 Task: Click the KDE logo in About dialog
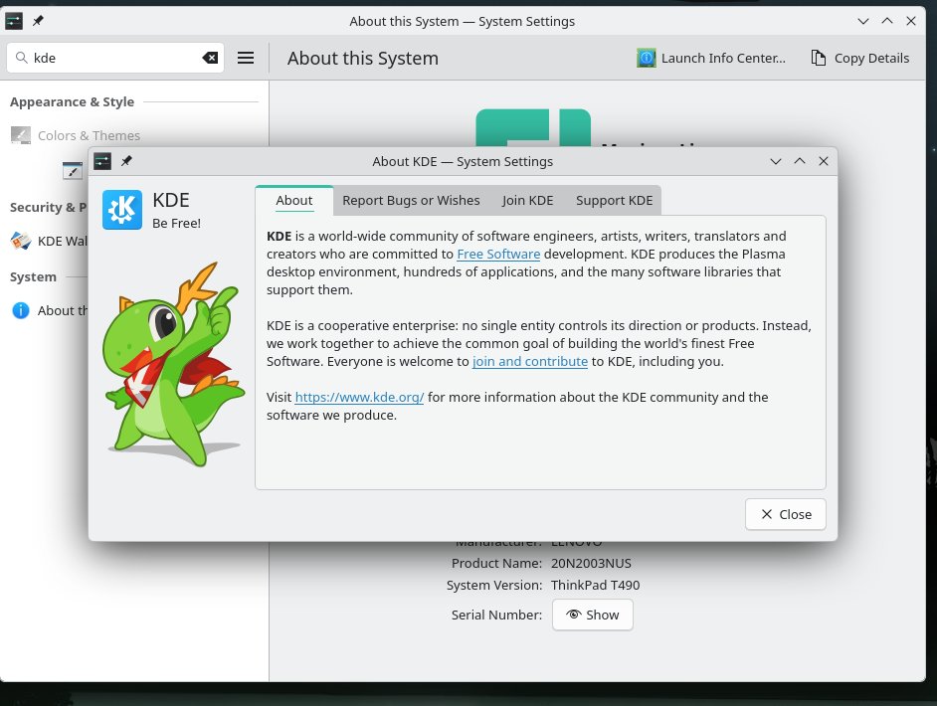(122, 210)
